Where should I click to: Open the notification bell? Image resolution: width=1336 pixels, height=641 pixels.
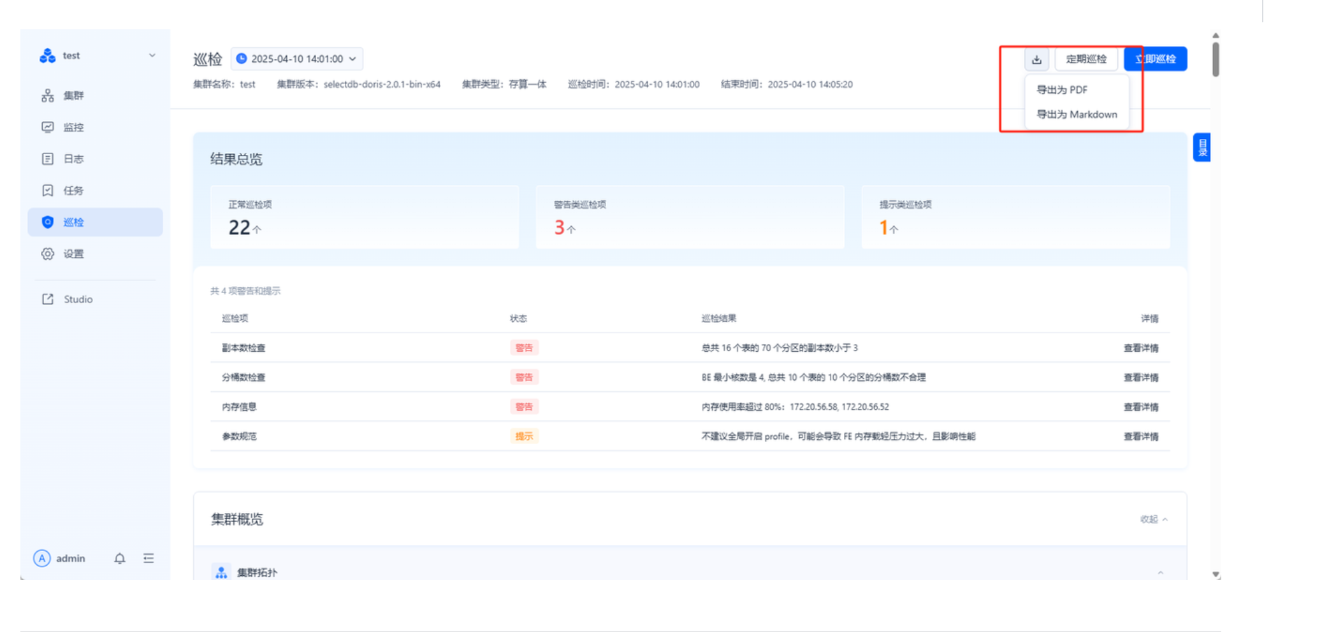(x=119, y=559)
